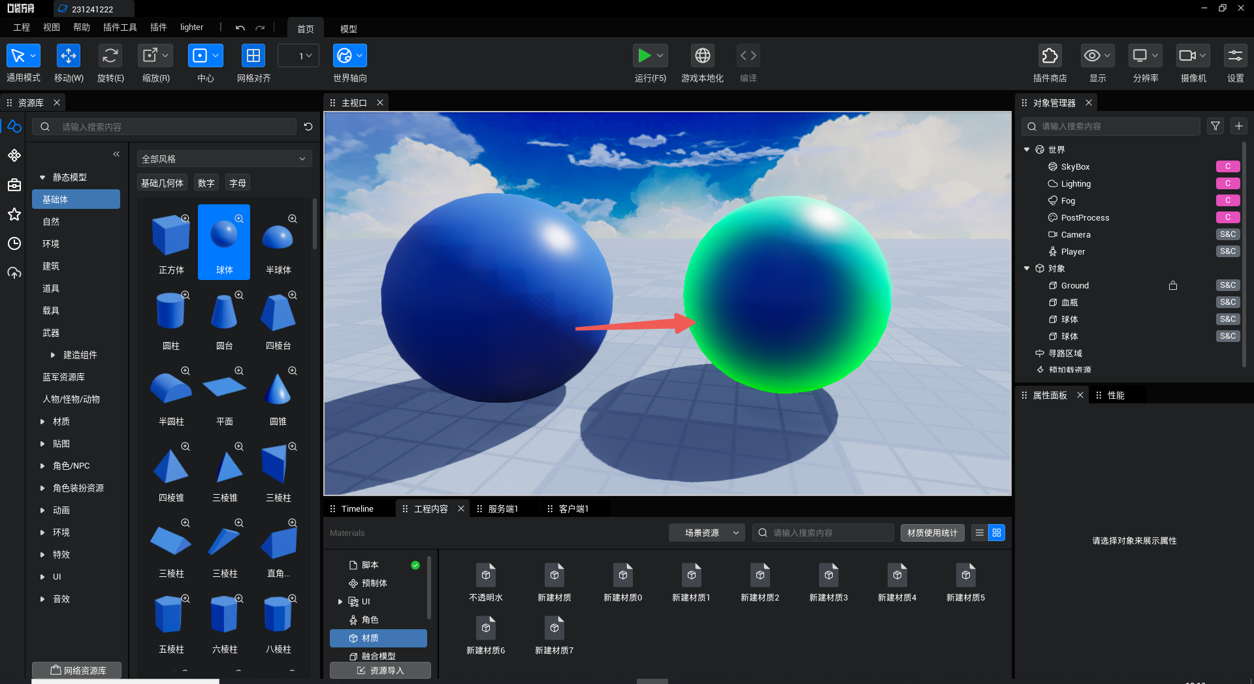Open the 网络资源库 button
This screenshot has width=1254, height=684.
[x=77, y=670]
